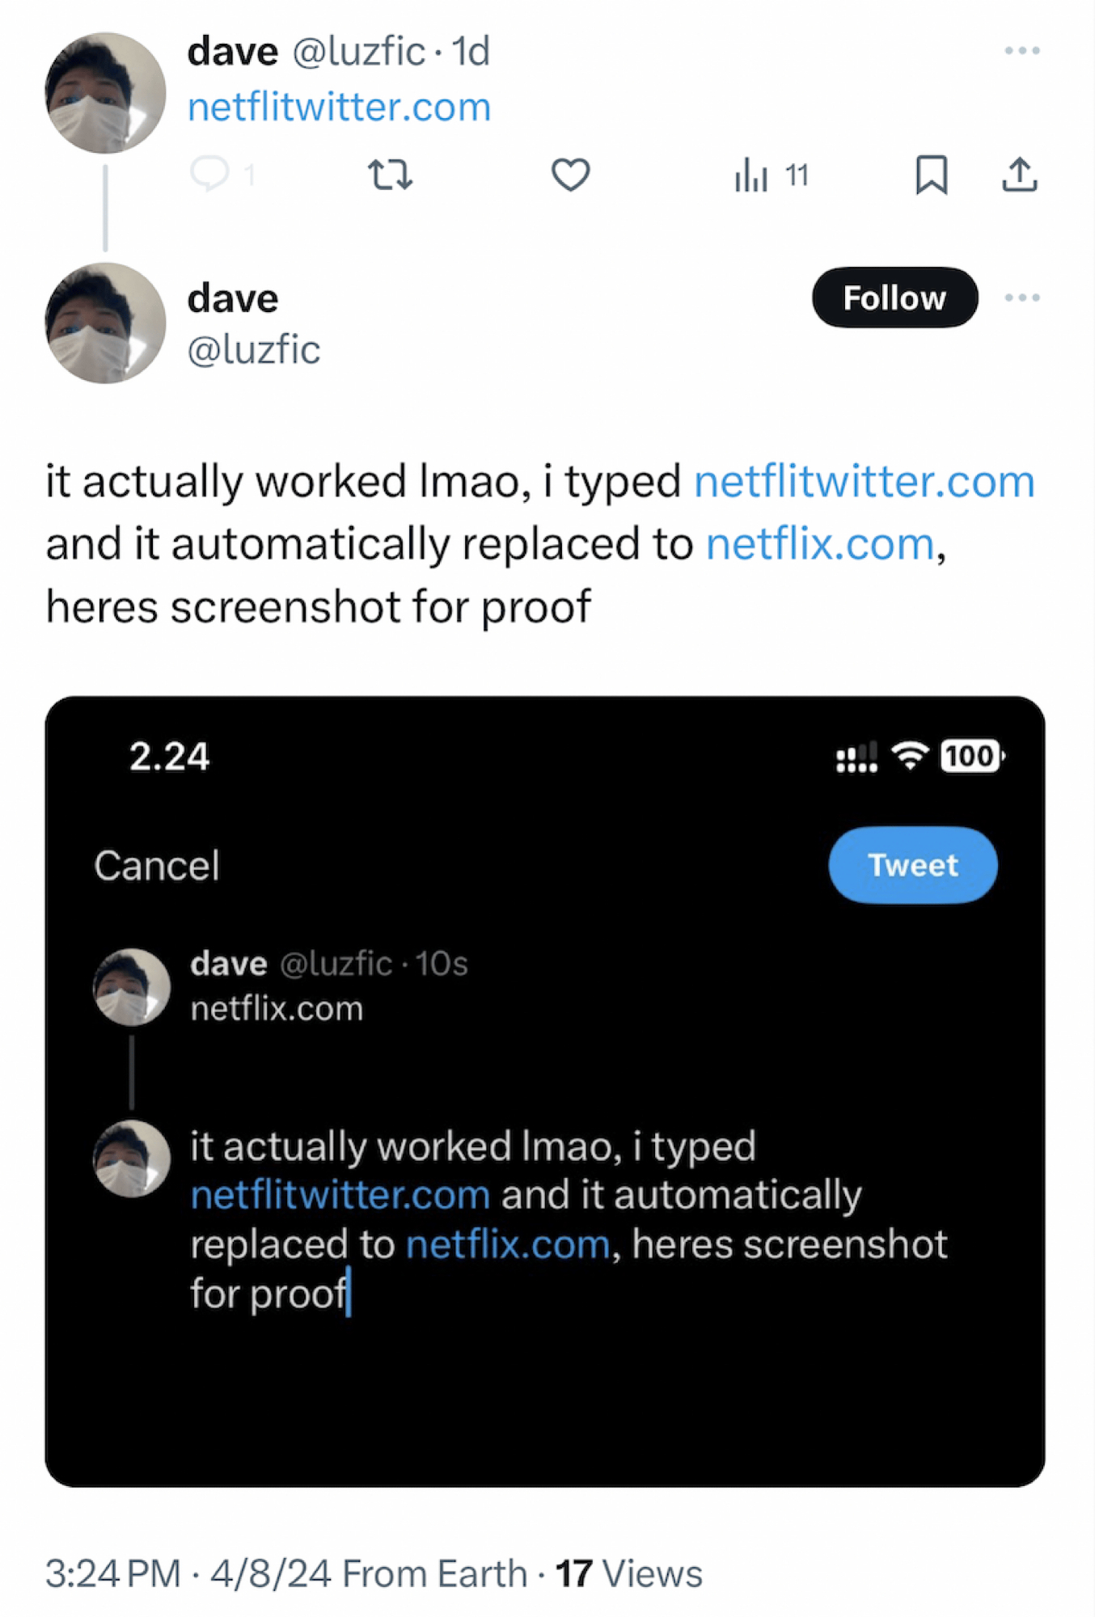
Task: Open more options on first tweet
Action: 1021,51
